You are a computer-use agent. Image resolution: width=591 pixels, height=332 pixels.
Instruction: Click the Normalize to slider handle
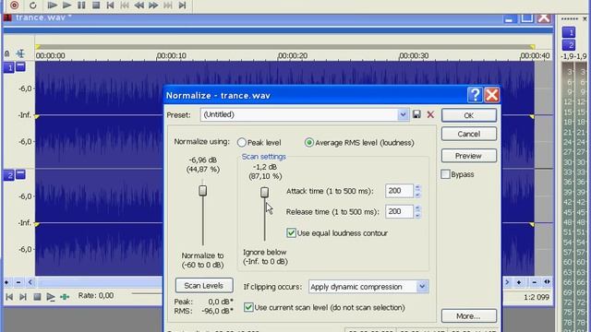pos(203,191)
